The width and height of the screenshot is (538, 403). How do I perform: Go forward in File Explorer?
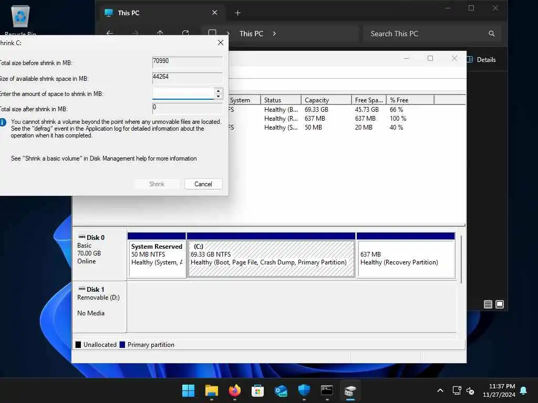point(135,33)
